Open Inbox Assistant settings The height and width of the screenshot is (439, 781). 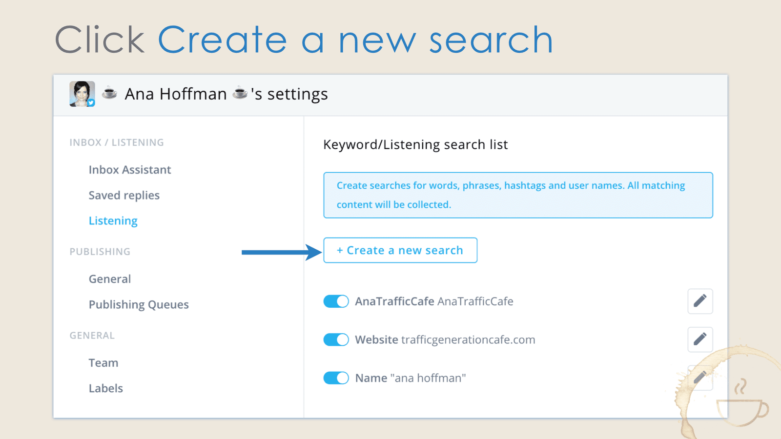pyautogui.click(x=129, y=169)
